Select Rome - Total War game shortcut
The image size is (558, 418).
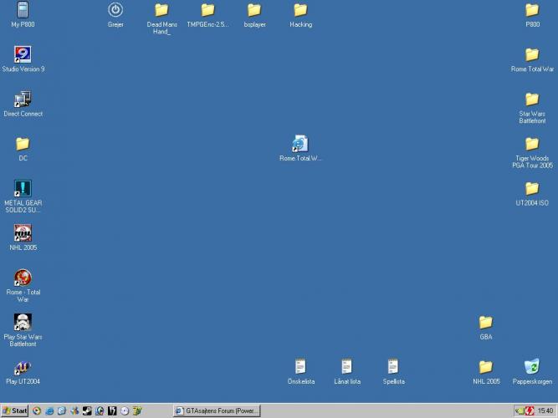[23, 278]
